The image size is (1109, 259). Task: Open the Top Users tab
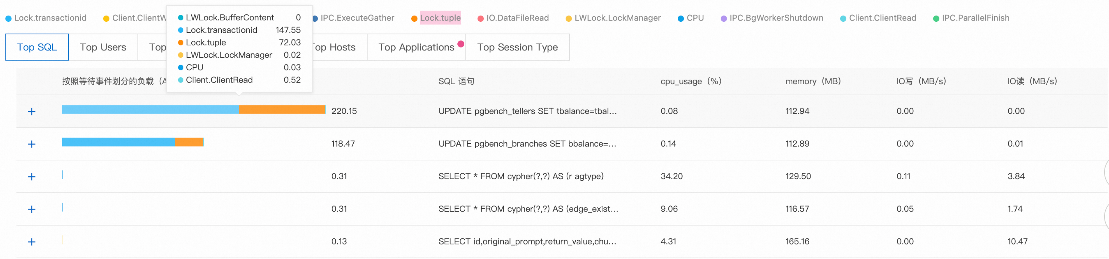point(103,47)
